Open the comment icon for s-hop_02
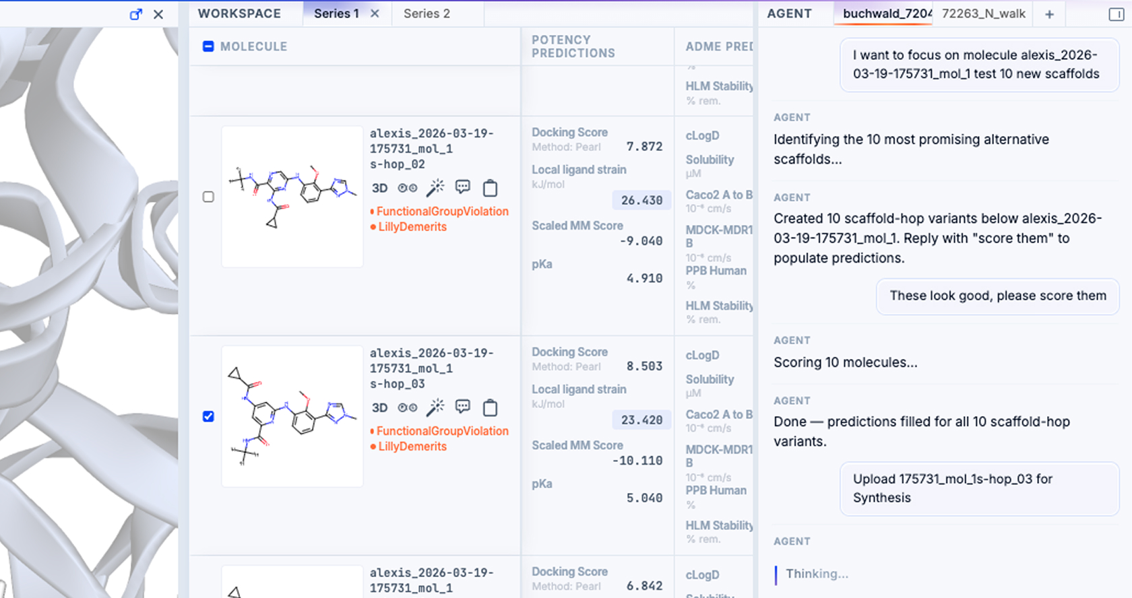1132x598 pixels. (x=463, y=187)
